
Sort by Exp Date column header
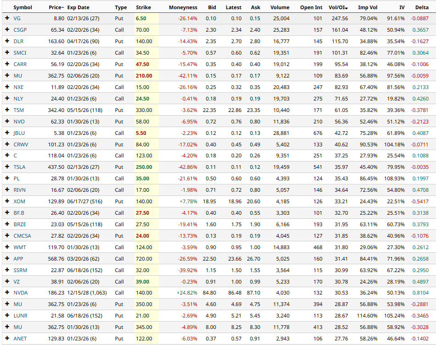pyautogui.click(x=78, y=7)
